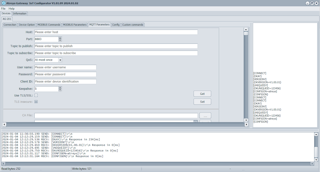320x172 pixels.
Task: Focus the CA File input field
Action: [x=116, y=115]
